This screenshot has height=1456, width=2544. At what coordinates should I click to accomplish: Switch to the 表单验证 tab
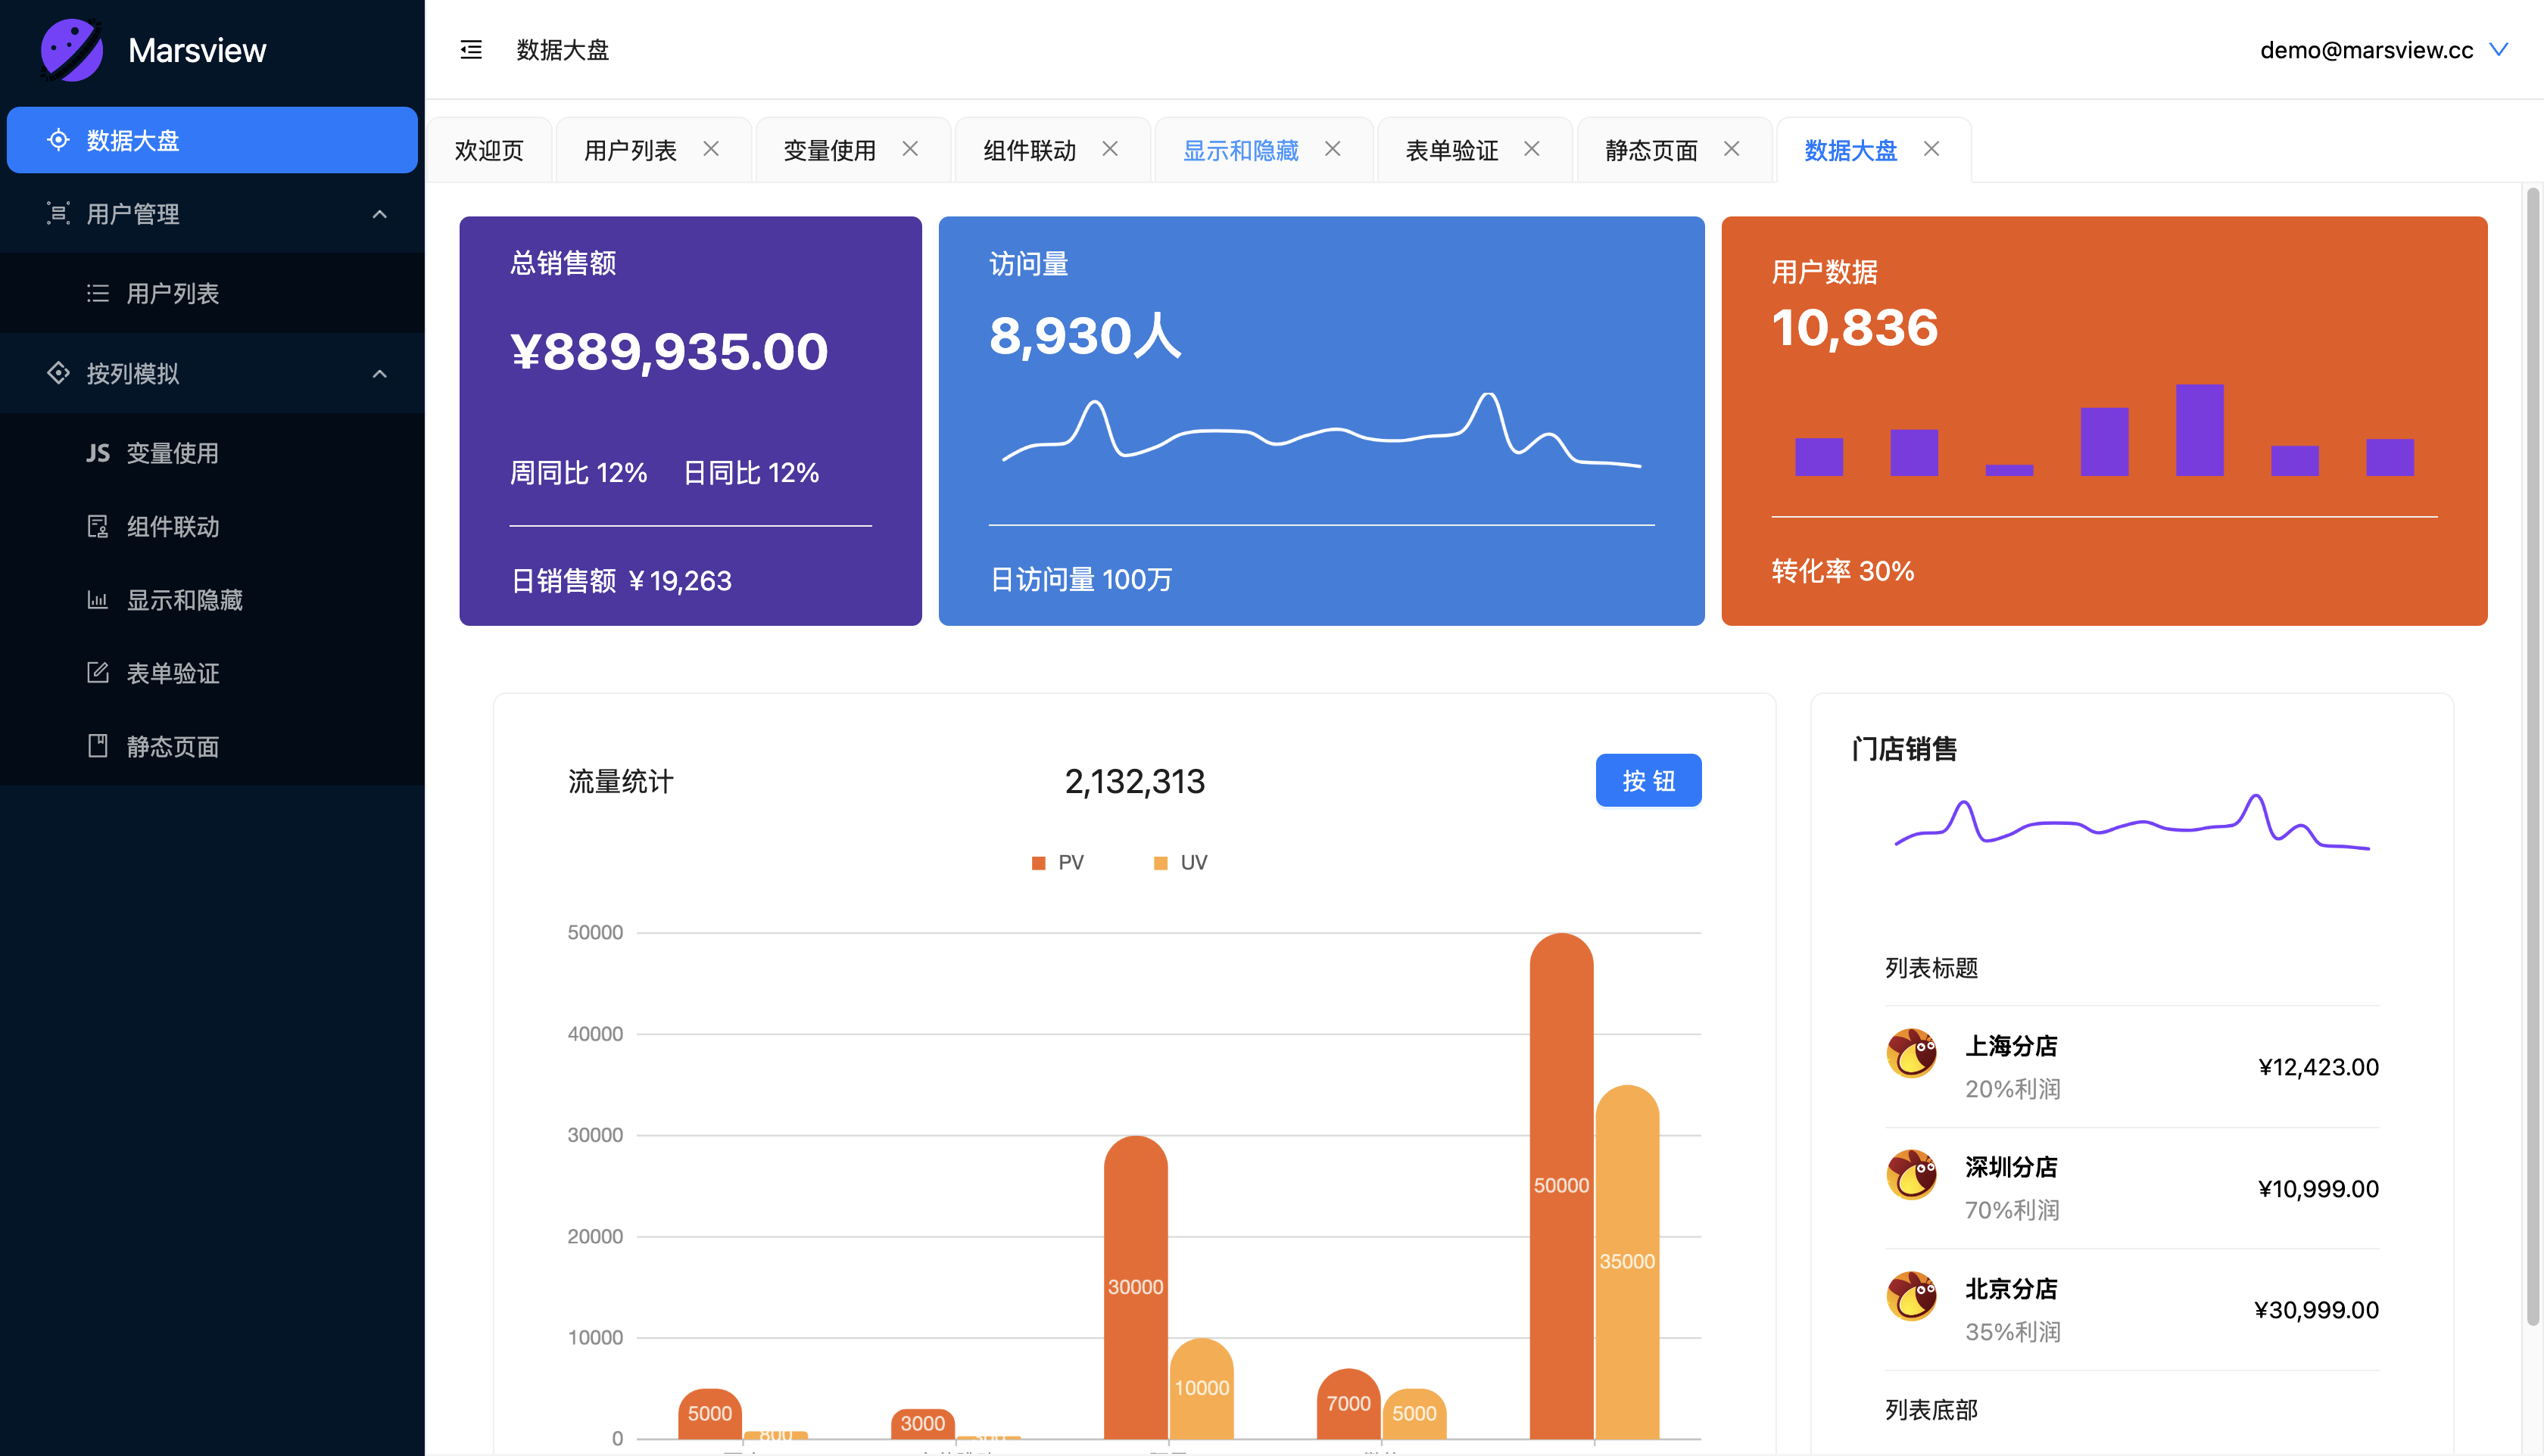point(1451,149)
